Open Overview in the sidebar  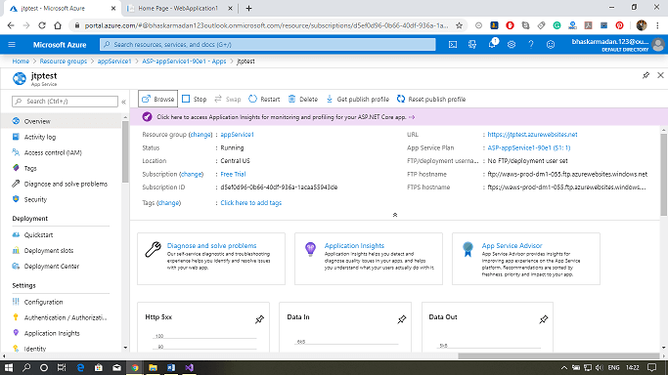61,121
